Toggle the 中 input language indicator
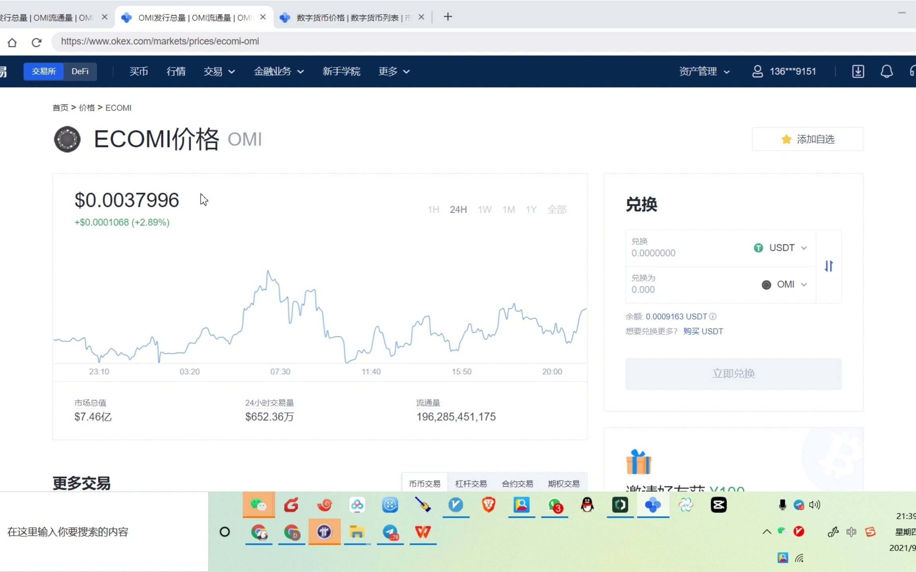This screenshot has width=916, height=572. click(851, 532)
